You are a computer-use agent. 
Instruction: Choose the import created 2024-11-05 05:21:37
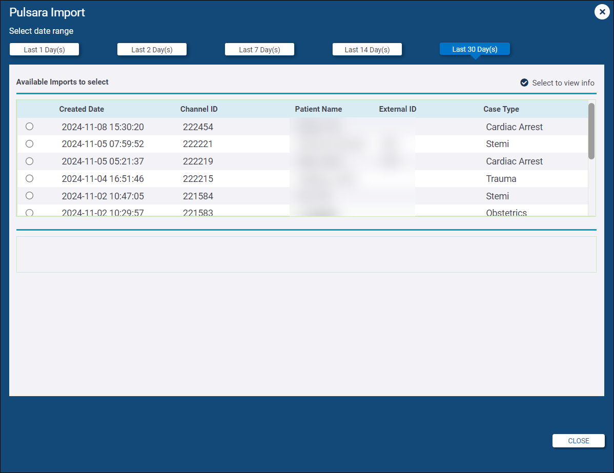click(x=29, y=161)
